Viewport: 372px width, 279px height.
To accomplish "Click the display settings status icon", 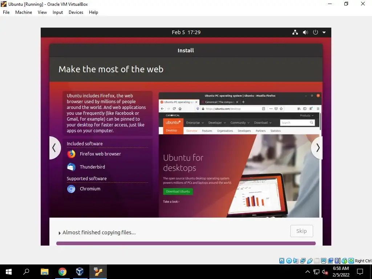I will [323, 261].
